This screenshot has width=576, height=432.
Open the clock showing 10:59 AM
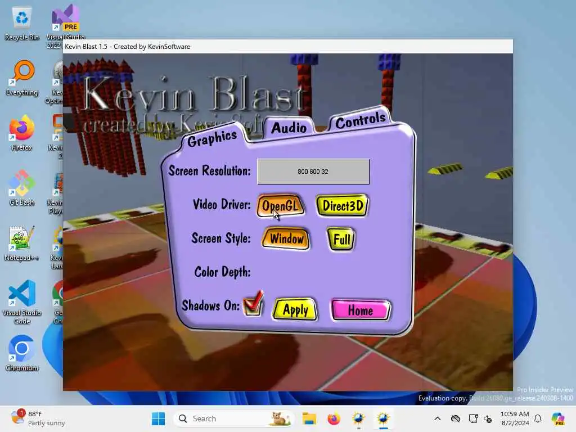[515, 418]
